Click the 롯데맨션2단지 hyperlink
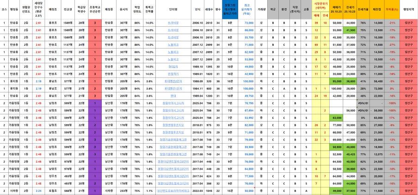 173,81
